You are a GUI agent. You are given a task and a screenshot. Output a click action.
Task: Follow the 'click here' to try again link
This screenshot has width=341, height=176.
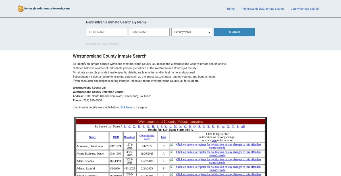126,107
